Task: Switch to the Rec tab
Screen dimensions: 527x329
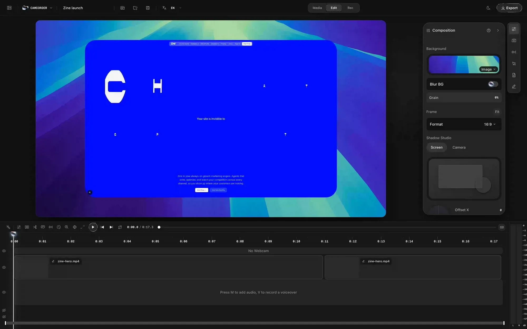Action: coord(350,8)
